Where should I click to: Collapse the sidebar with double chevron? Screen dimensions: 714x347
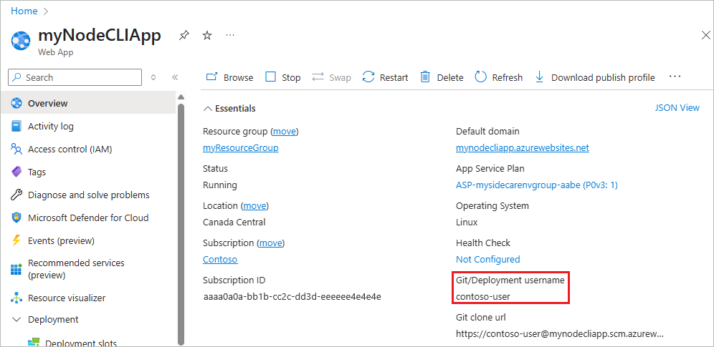[175, 77]
